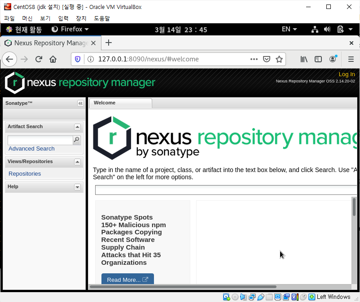Click the vertical scrollbar in welcome panel
360x302 pixels.
(354, 207)
